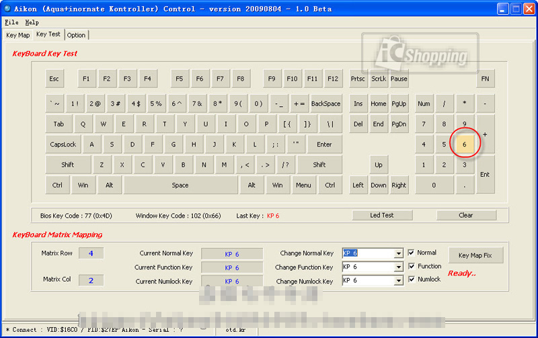Open the Change Numlock Key dropdown
538x338 pixels.
398,280
